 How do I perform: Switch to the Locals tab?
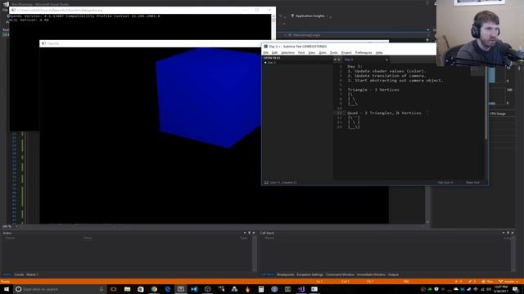(19, 274)
